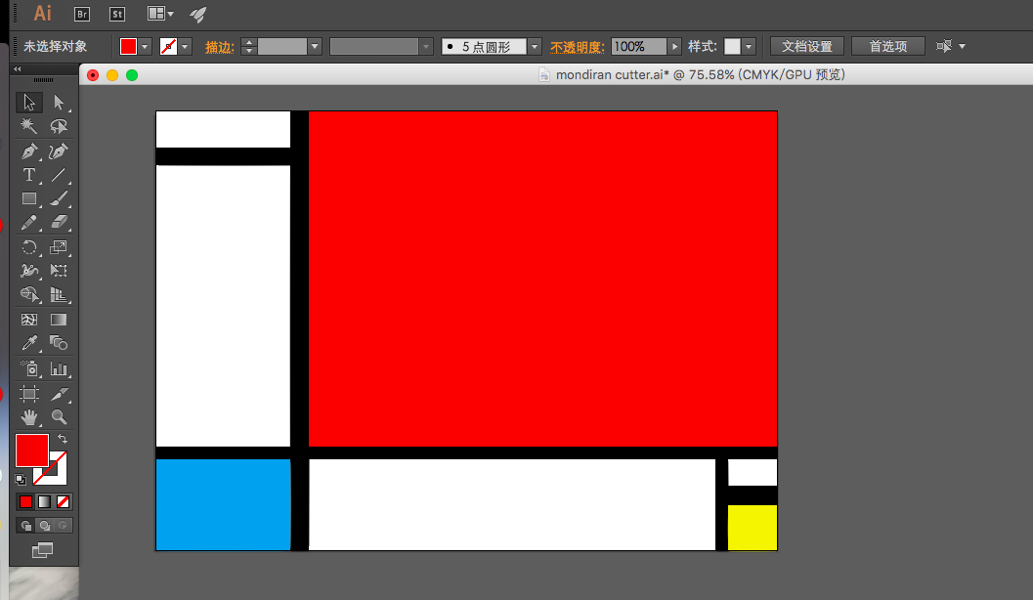Select the Slice tool
The image size is (1033, 600).
click(x=59, y=394)
